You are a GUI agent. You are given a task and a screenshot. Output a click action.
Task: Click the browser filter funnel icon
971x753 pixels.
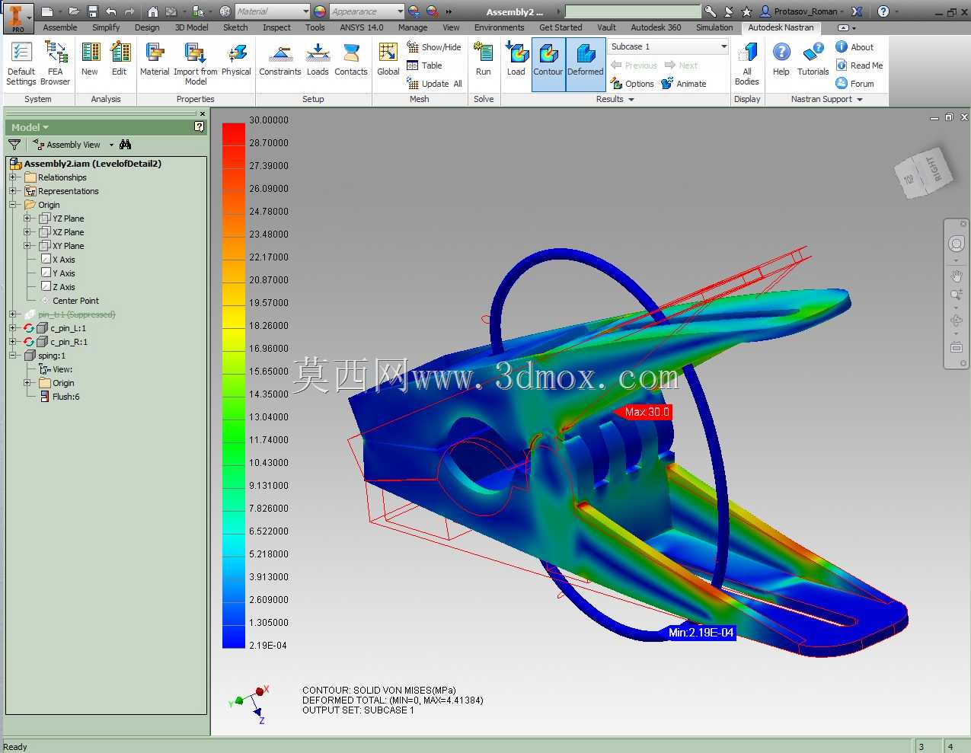(x=14, y=145)
